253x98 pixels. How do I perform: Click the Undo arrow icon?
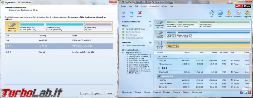point(132,13)
